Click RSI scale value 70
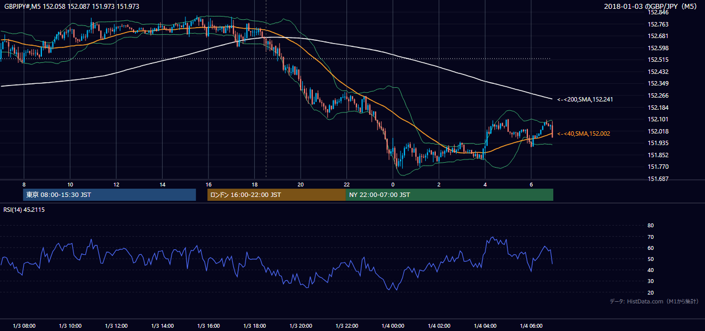 point(650,237)
